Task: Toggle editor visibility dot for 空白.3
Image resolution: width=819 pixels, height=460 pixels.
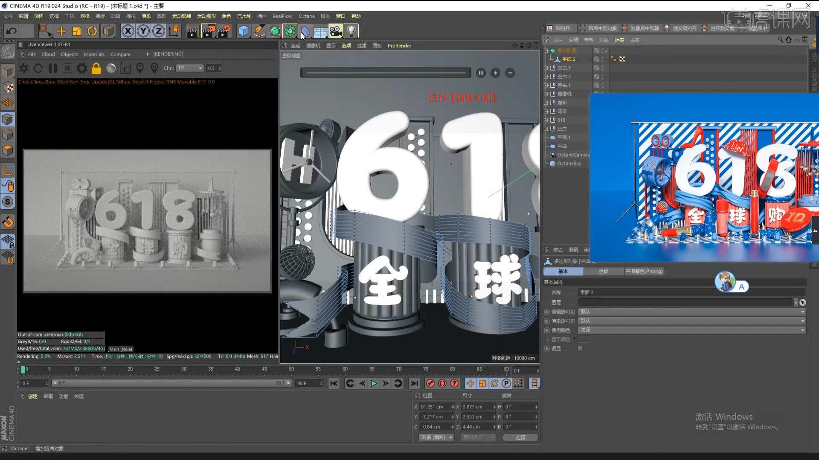Action: pyautogui.click(x=602, y=66)
